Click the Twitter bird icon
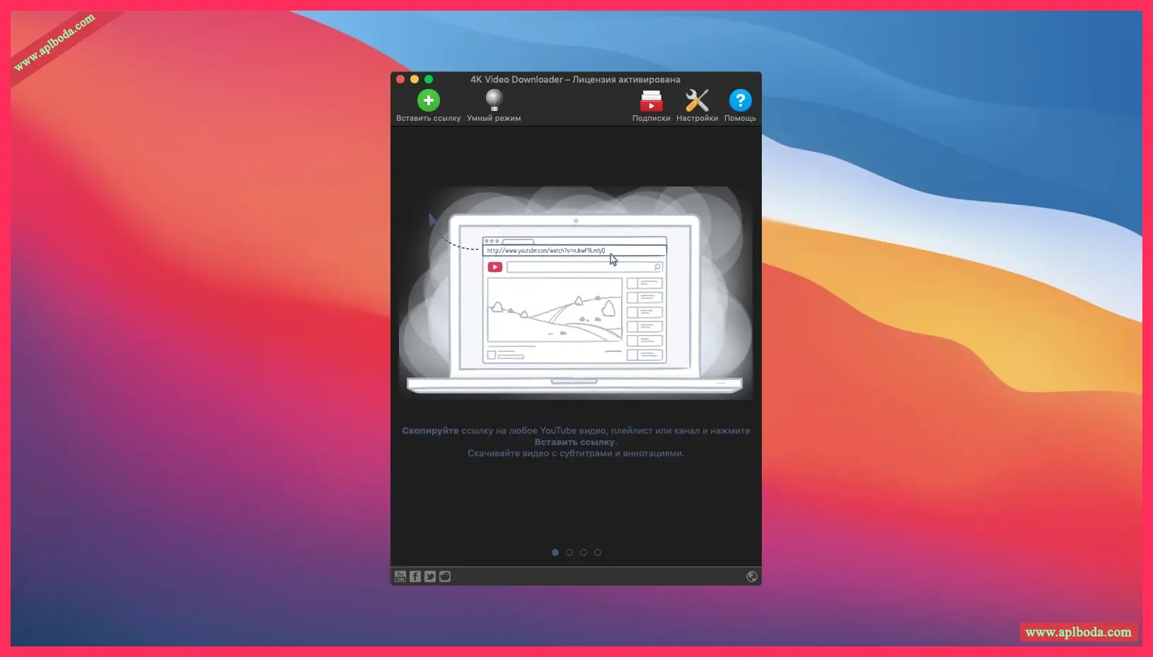1153x657 pixels. coord(430,576)
